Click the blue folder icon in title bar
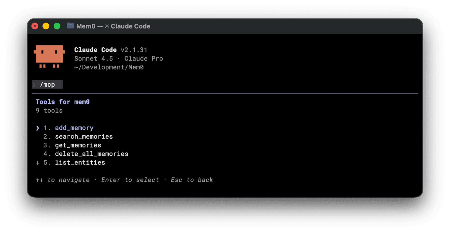 (70, 26)
